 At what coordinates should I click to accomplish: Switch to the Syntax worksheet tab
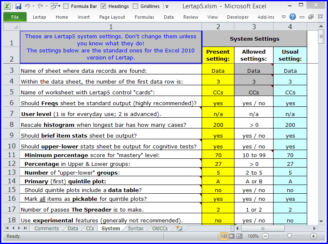[x=136, y=228]
